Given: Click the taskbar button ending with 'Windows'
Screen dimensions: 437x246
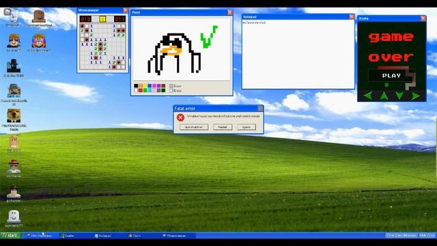Looking at the screenshot, I should tap(401, 236).
